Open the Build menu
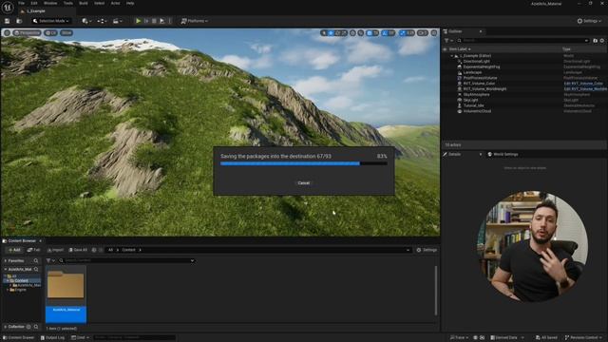 point(84,3)
